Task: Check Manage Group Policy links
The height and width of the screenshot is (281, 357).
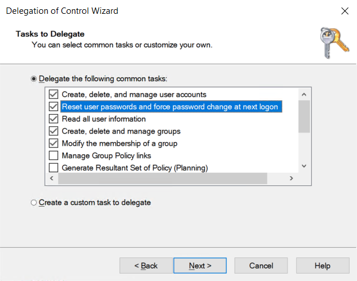Action: [x=53, y=155]
